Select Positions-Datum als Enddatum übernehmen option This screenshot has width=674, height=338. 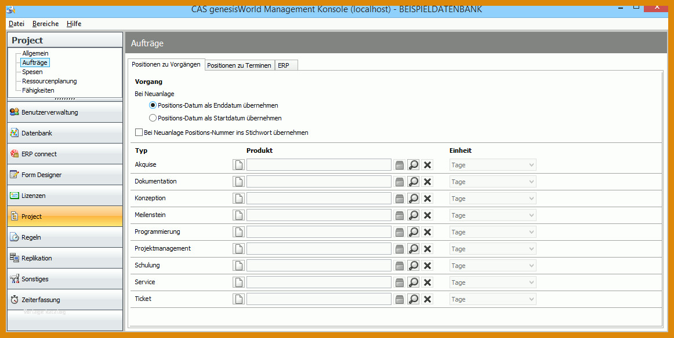(213, 105)
